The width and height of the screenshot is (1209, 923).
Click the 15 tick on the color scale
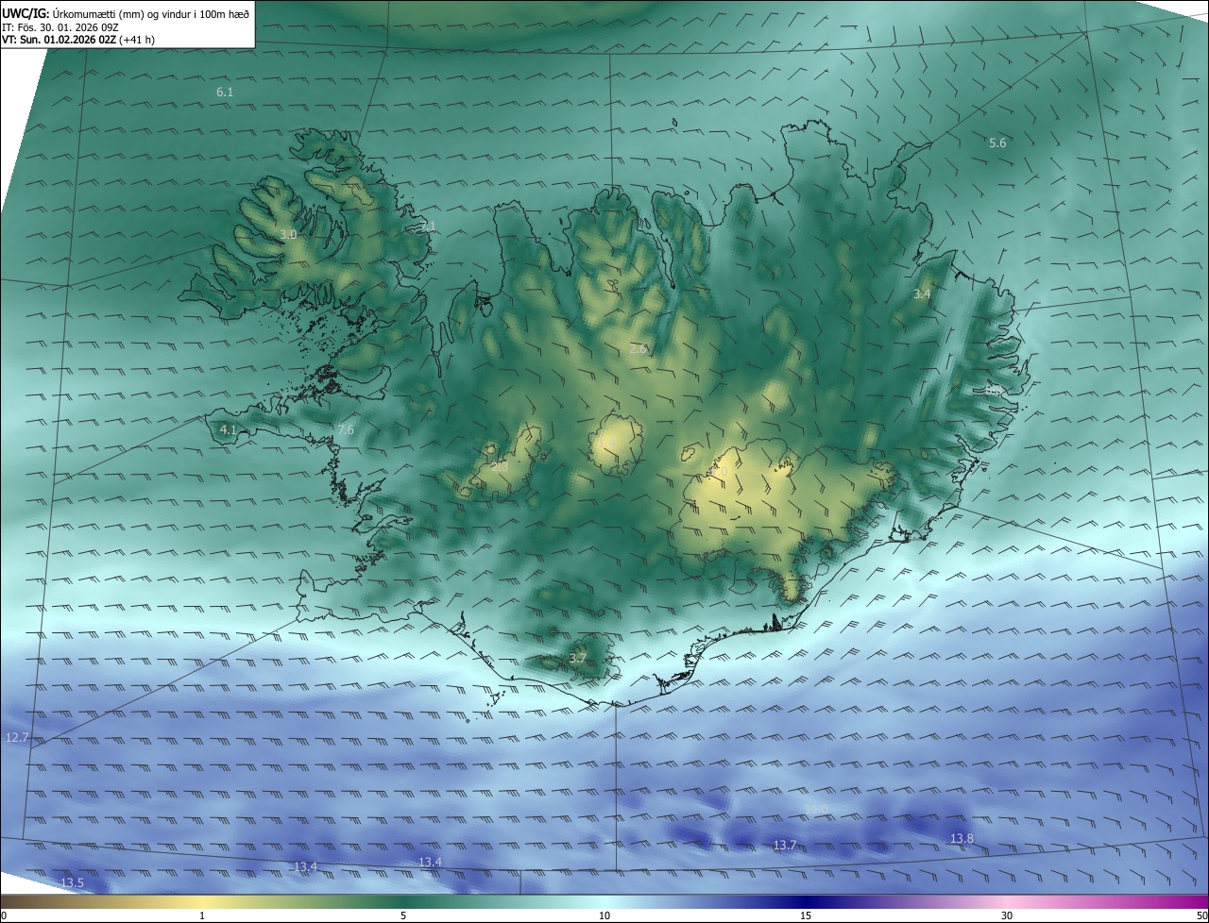tap(806, 915)
